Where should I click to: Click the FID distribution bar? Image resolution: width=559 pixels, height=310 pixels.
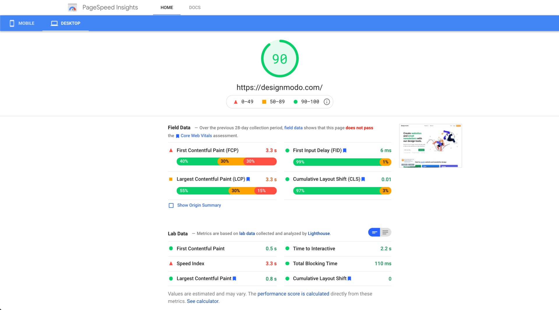pos(342,162)
